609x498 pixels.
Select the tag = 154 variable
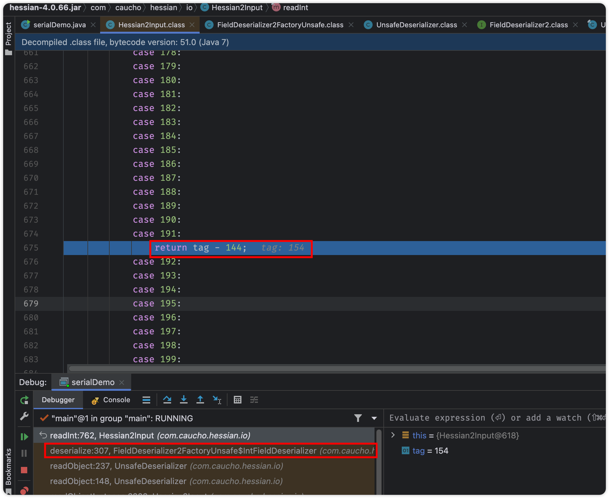[425, 451]
